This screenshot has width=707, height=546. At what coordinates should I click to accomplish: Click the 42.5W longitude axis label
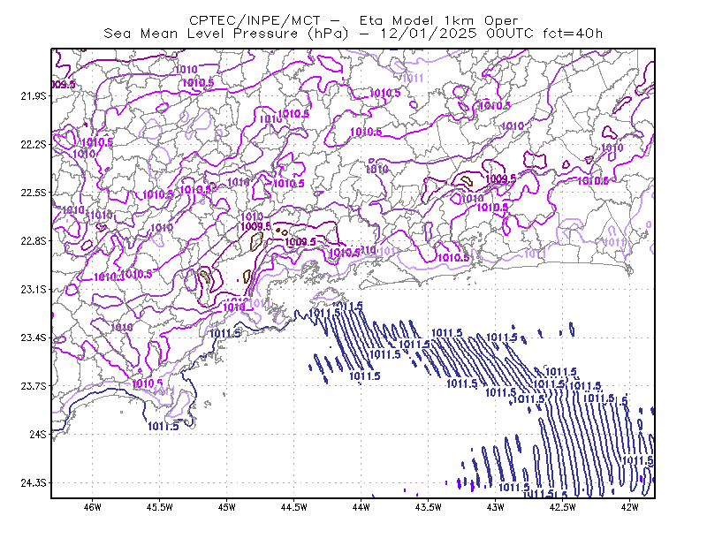pyautogui.click(x=562, y=507)
